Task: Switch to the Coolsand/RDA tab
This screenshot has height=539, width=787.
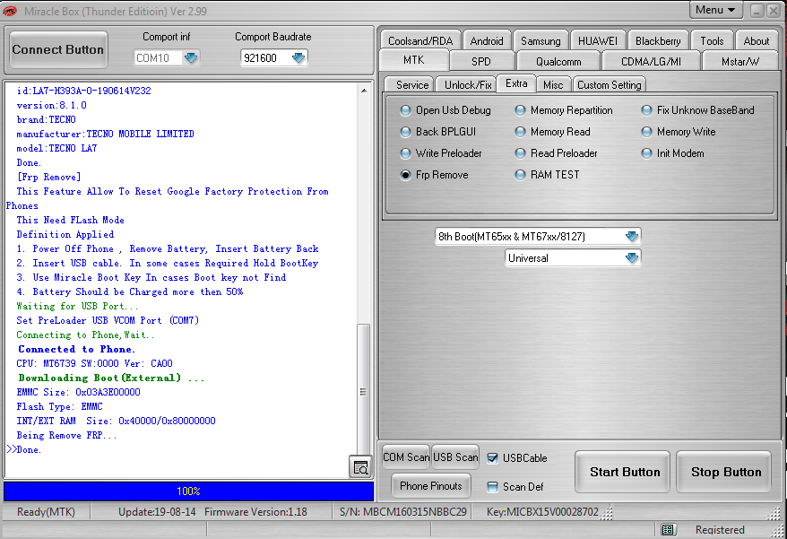Action: (420, 40)
